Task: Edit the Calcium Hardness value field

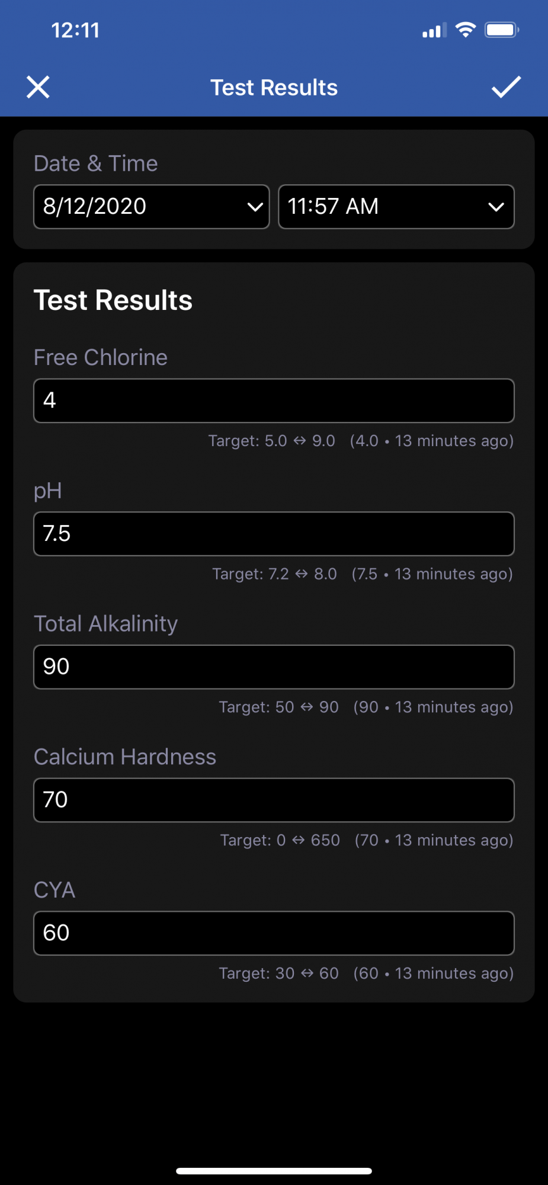Action: pos(274,800)
